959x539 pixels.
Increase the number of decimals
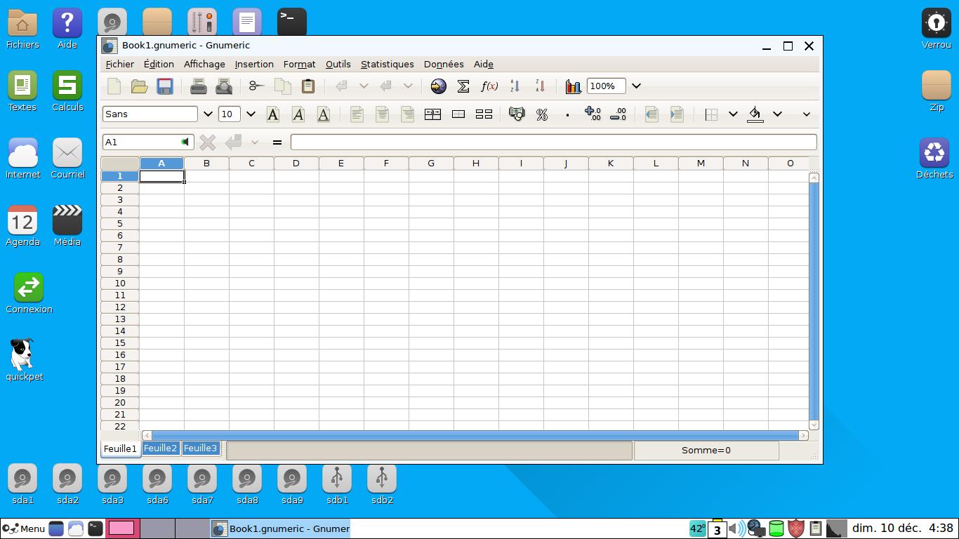(x=593, y=114)
